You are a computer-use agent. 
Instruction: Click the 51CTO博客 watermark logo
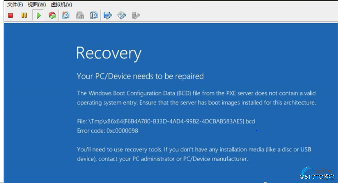pyautogui.click(x=317, y=174)
